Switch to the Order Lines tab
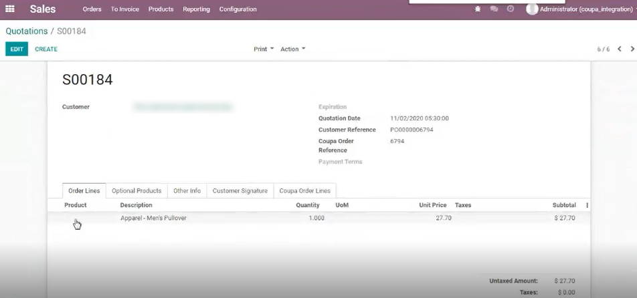This screenshot has height=298, width=637. click(84, 190)
